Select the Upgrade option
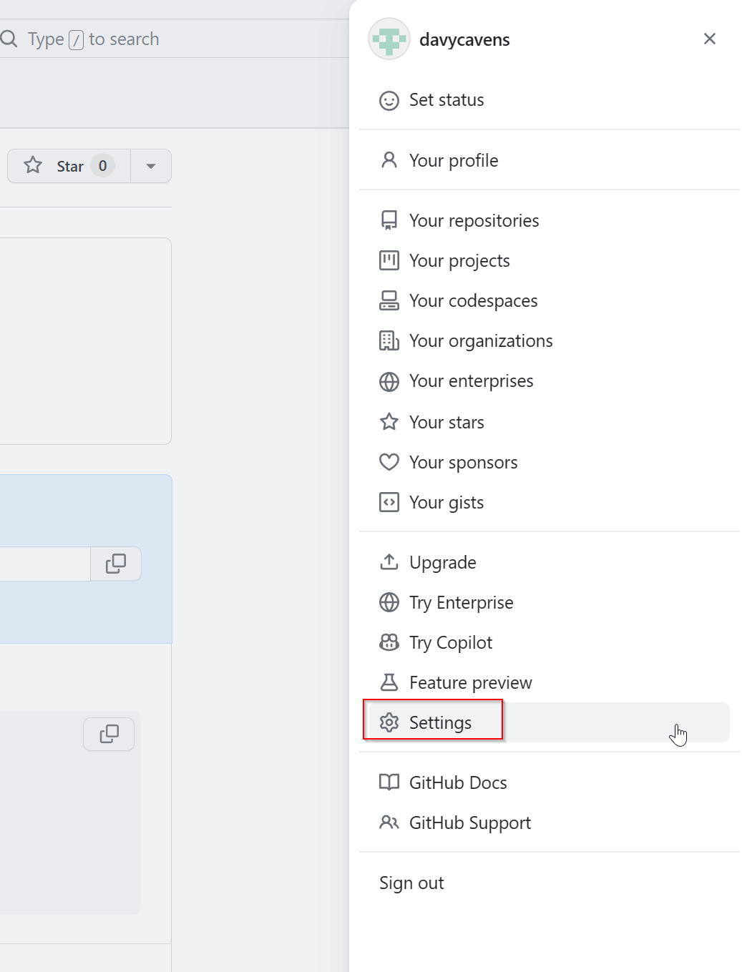Image resolution: width=742 pixels, height=972 pixels. 549,562
